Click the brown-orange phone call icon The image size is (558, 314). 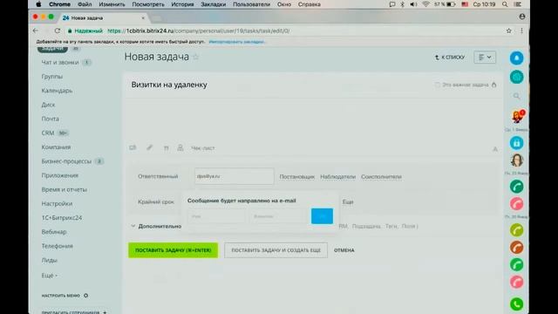click(516, 248)
